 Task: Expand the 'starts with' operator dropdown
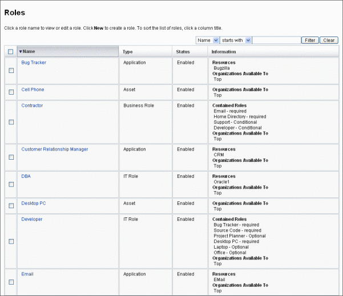pyautogui.click(x=248, y=40)
